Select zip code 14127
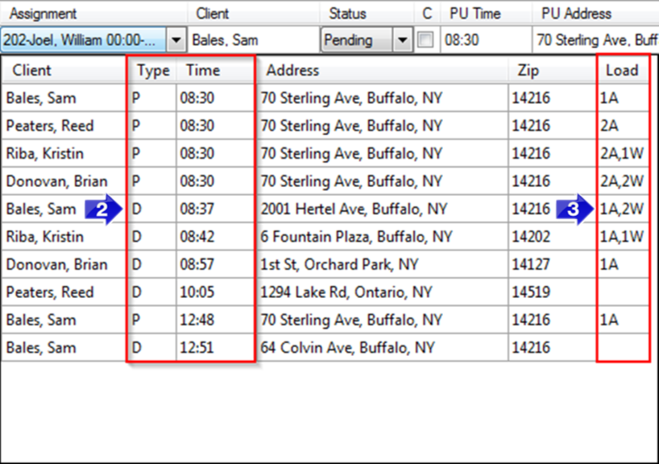This screenshot has width=659, height=464. pyautogui.click(x=531, y=264)
